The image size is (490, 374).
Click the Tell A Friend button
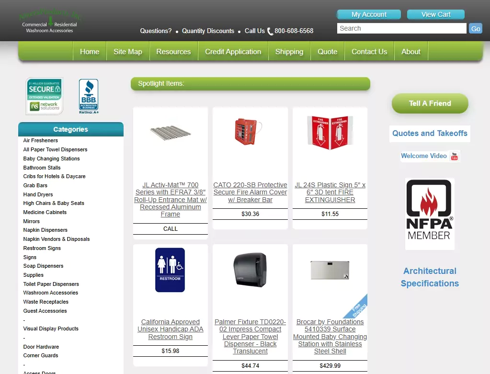point(430,103)
